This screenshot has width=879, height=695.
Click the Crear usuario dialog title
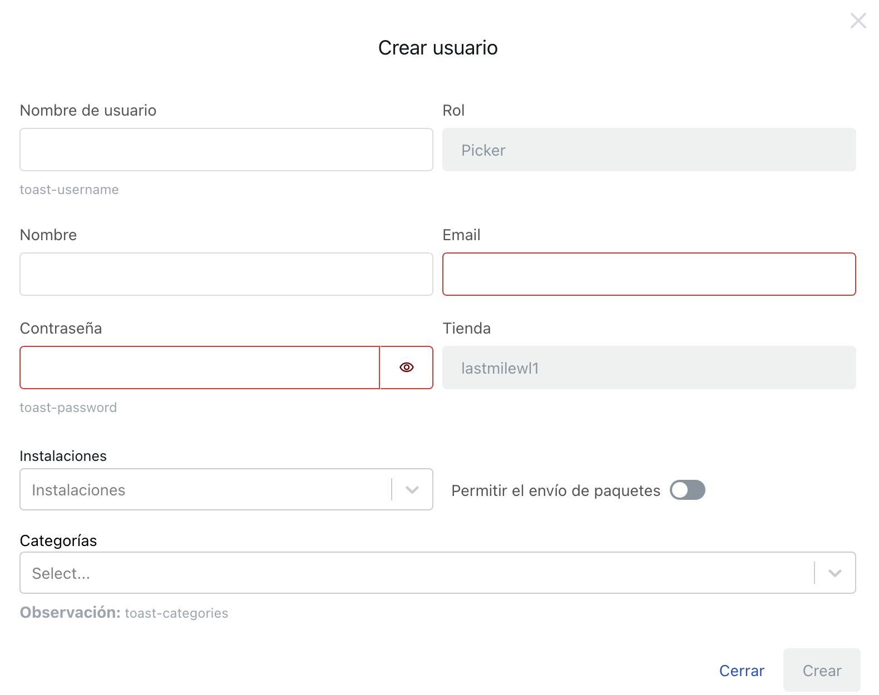438,48
